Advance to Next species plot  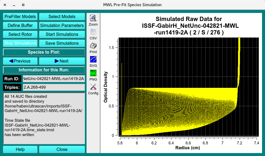pos(62,61)
